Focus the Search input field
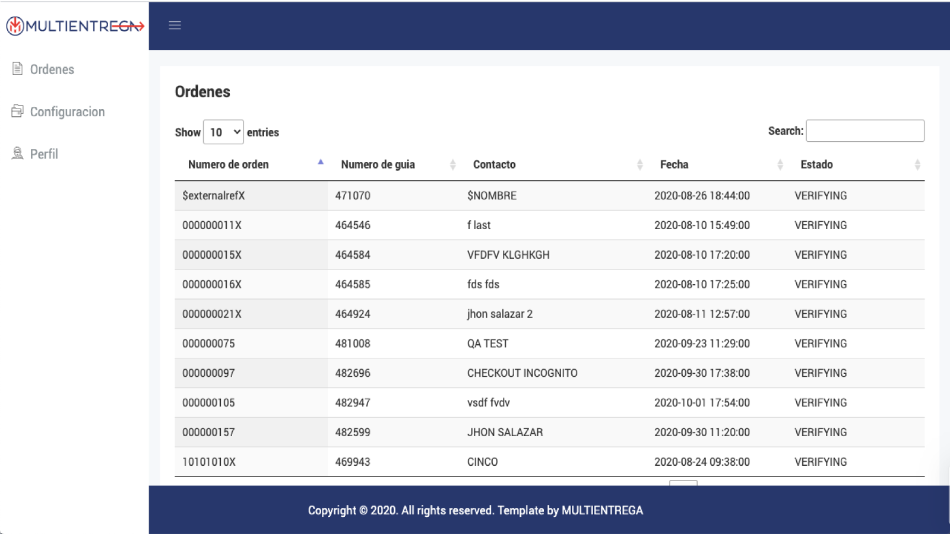Screen dimensions: 950x534 [864, 131]
